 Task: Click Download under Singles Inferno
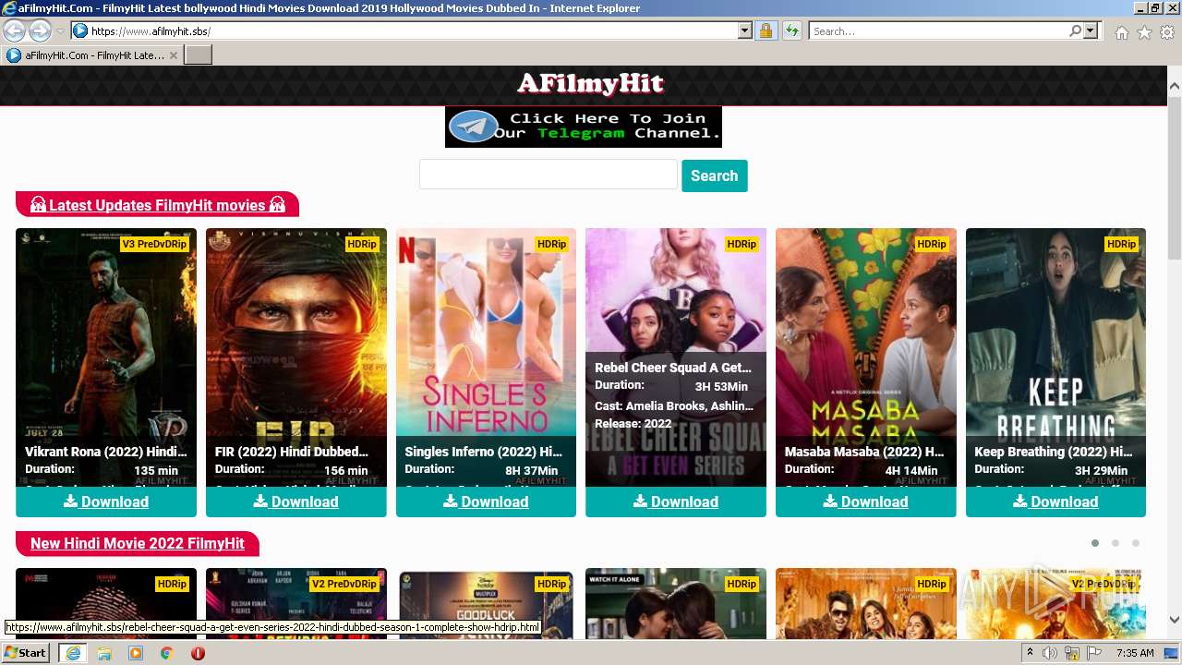coord(486,502)
